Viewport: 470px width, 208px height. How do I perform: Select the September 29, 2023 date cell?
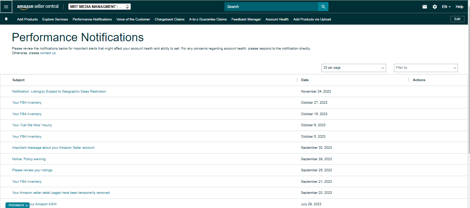316,159
